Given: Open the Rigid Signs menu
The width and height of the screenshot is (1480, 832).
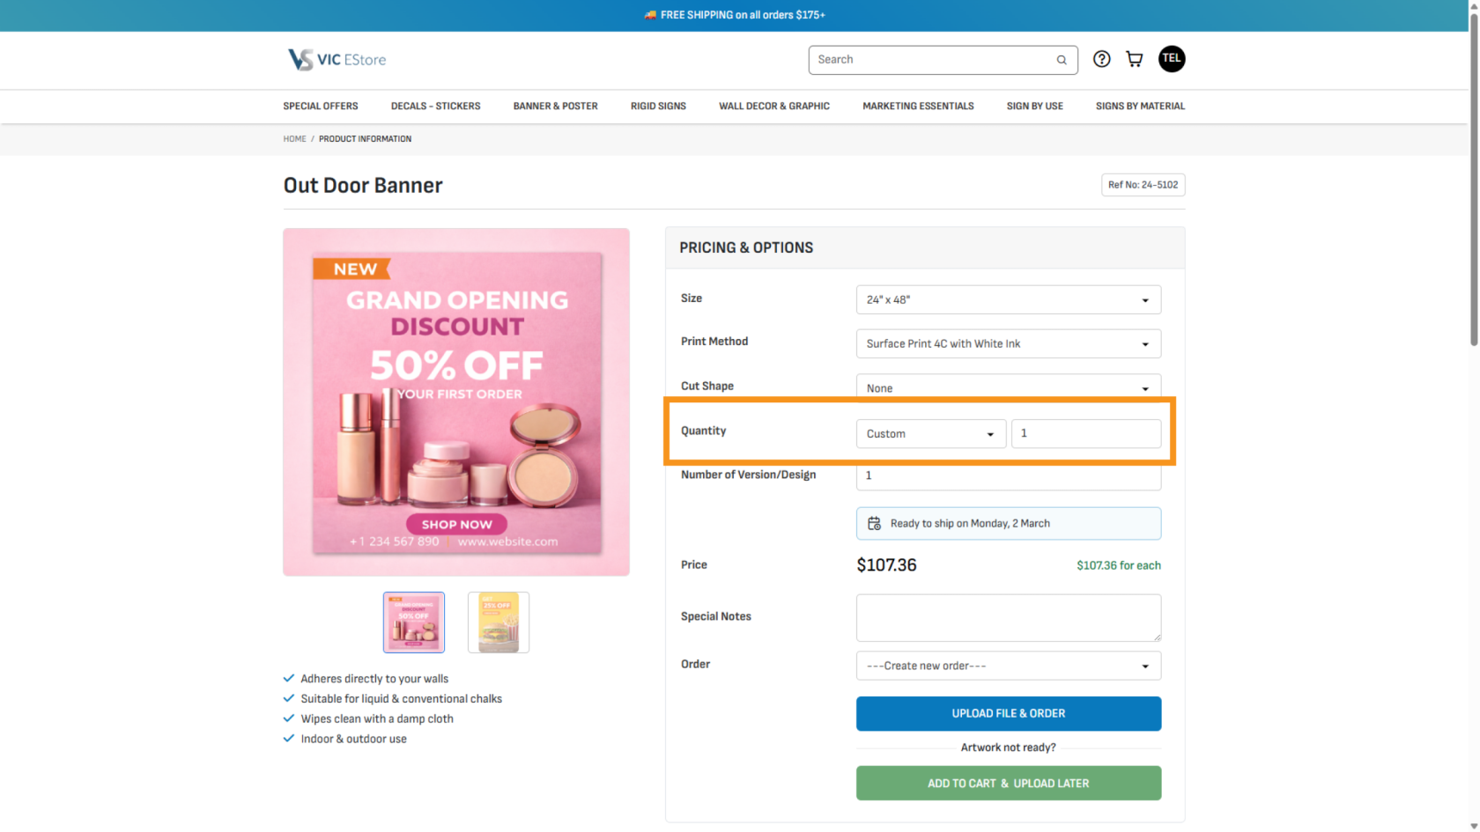Looking at the screenshot, I should pos(658,107).
